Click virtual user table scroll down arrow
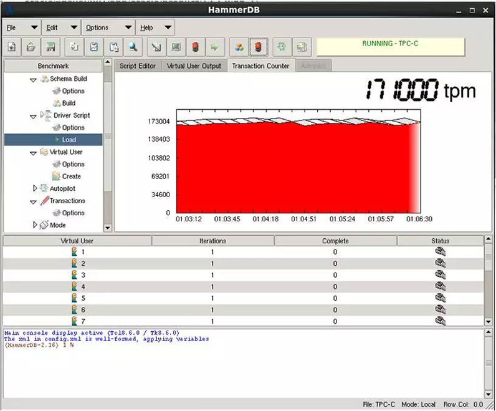The height and width of the screenshot is (411, 496). pyautogui.click(x=488, y=322)
